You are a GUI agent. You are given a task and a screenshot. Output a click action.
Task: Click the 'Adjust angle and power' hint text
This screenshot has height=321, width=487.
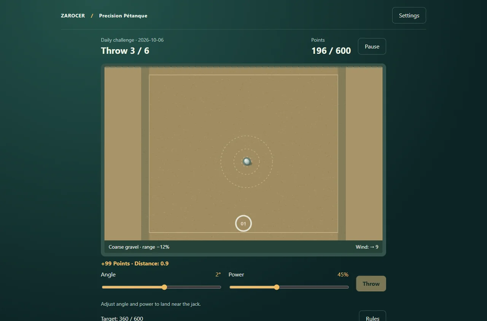(x=151, y=304)
